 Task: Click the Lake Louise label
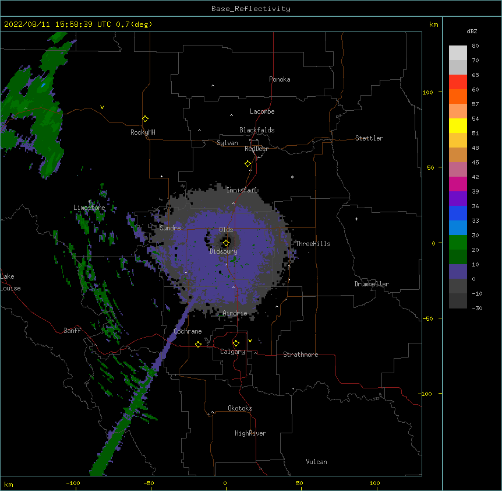(10, 282)
